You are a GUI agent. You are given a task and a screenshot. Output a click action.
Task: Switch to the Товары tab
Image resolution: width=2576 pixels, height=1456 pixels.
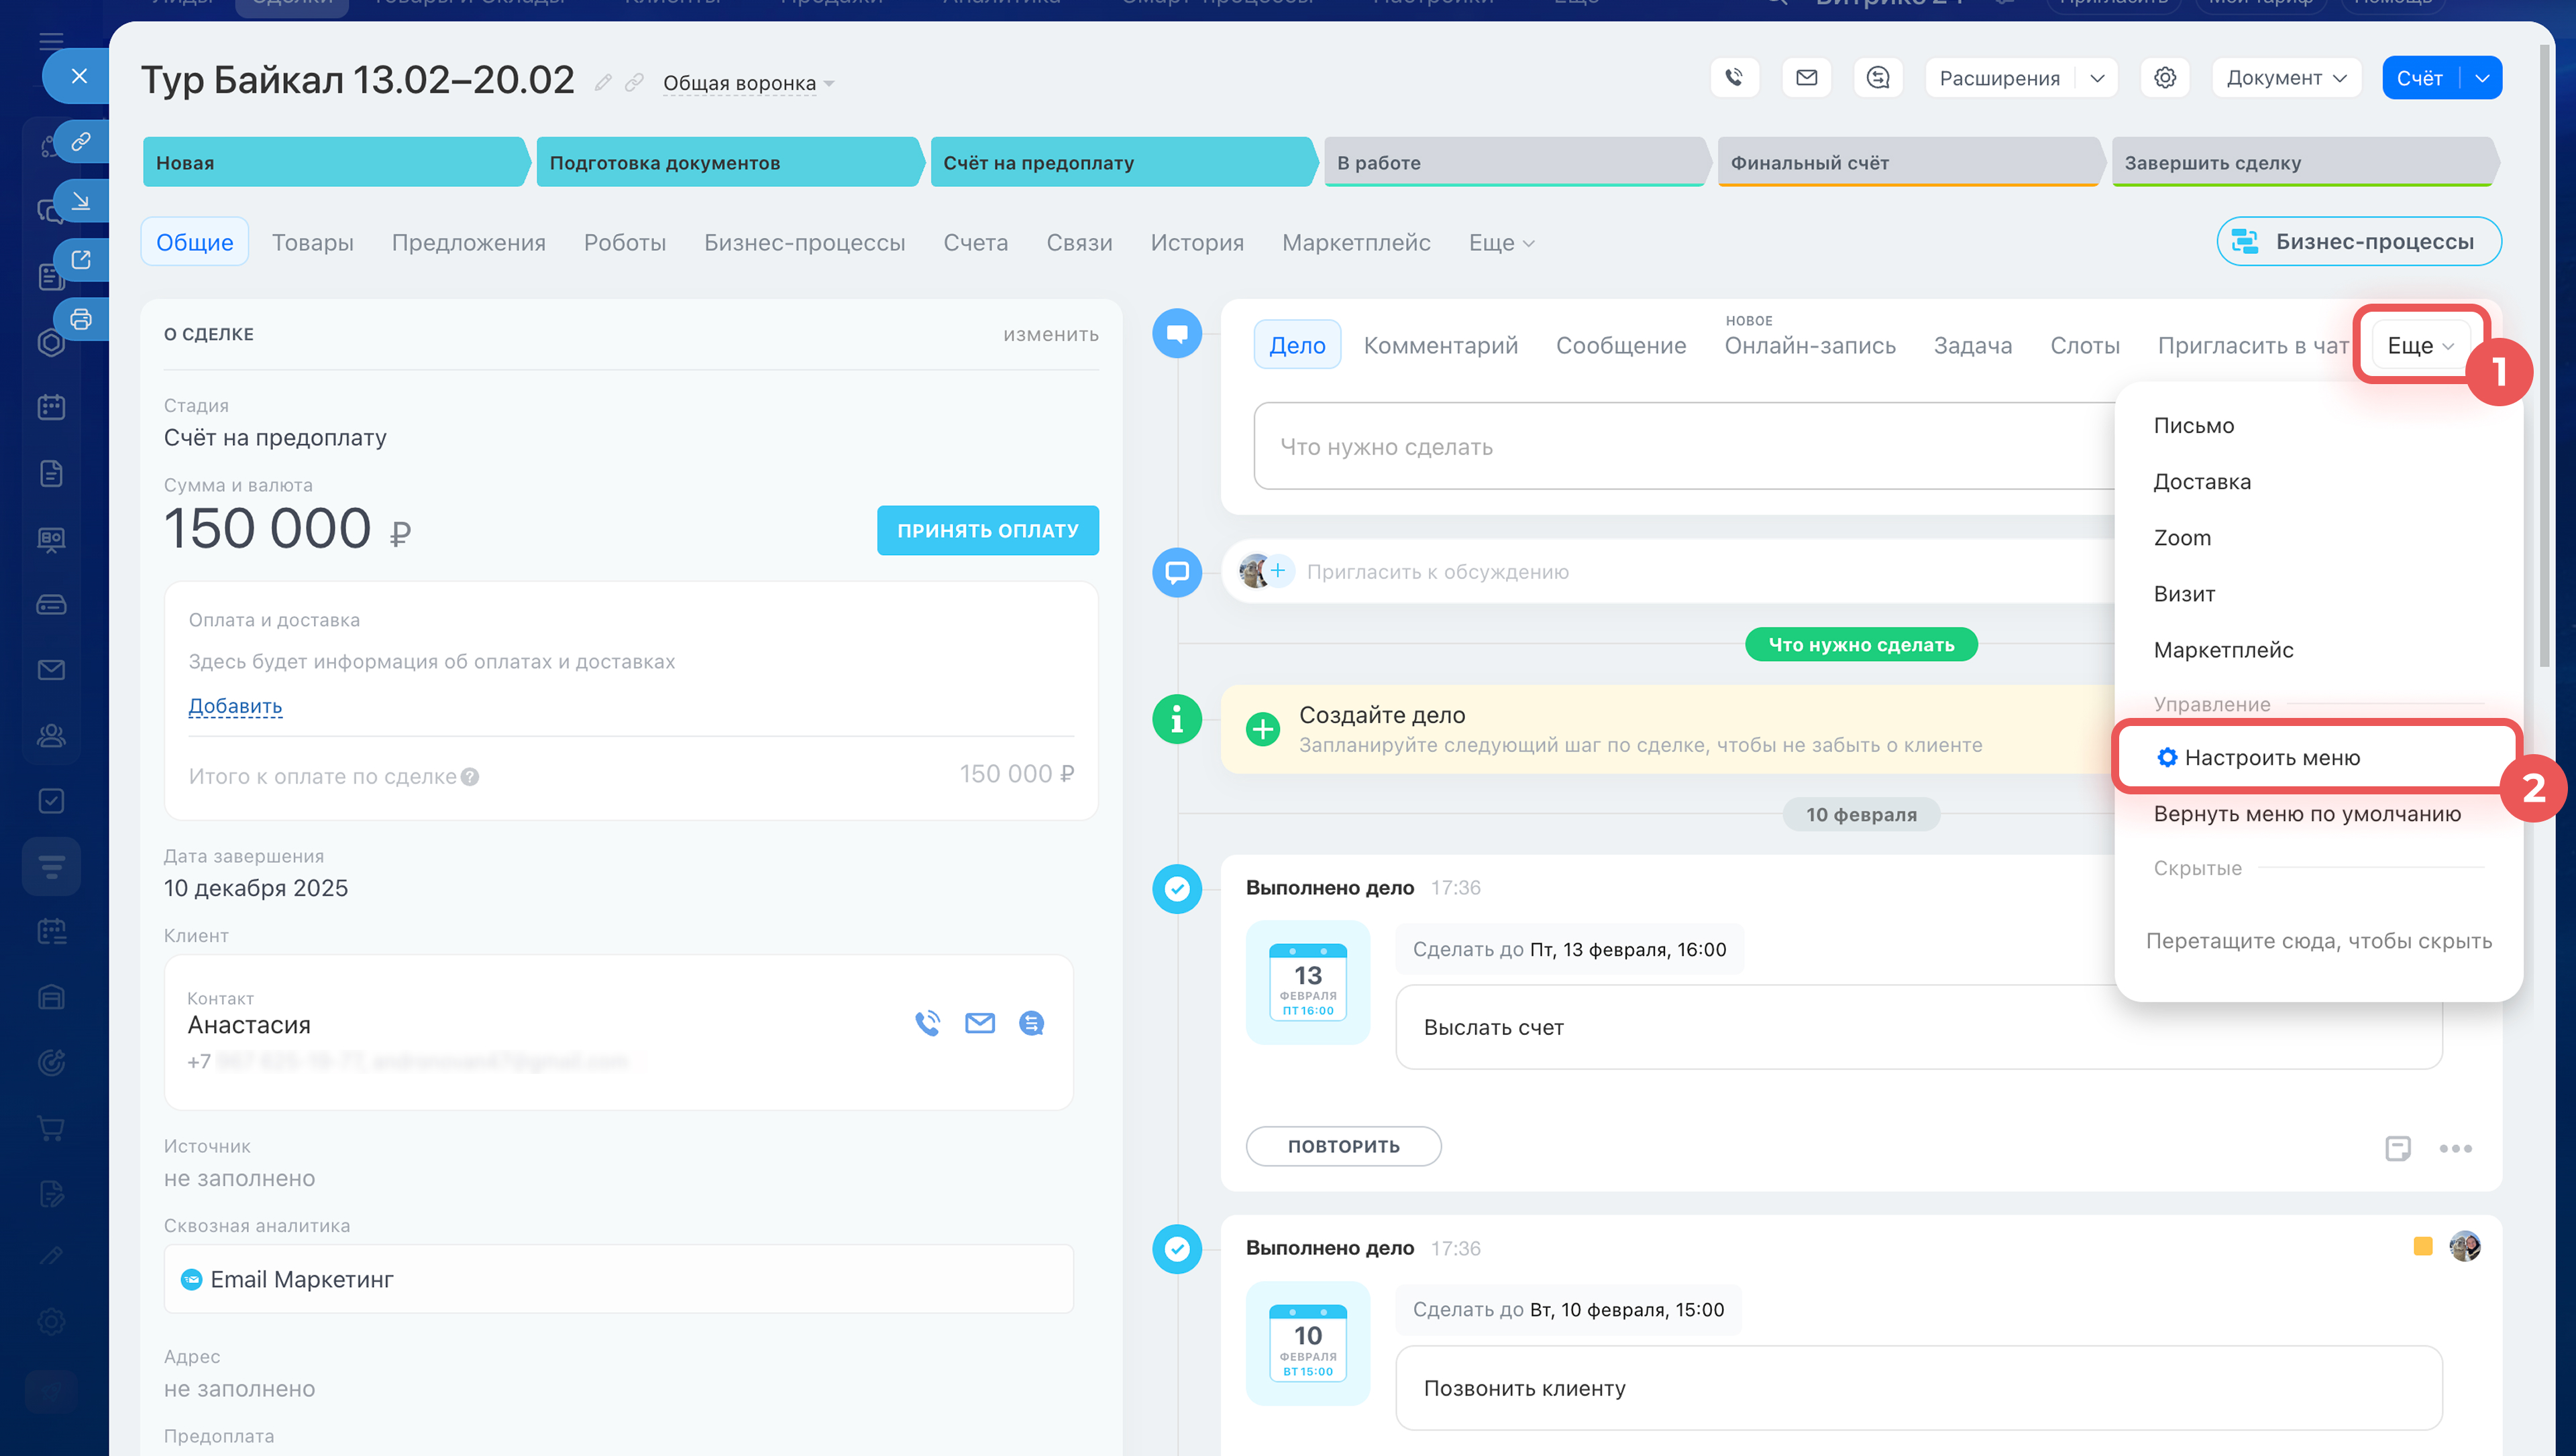312,242
